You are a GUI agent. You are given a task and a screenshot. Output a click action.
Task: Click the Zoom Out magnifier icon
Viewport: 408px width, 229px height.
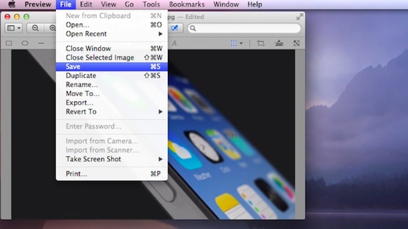(x=35, y=28)
